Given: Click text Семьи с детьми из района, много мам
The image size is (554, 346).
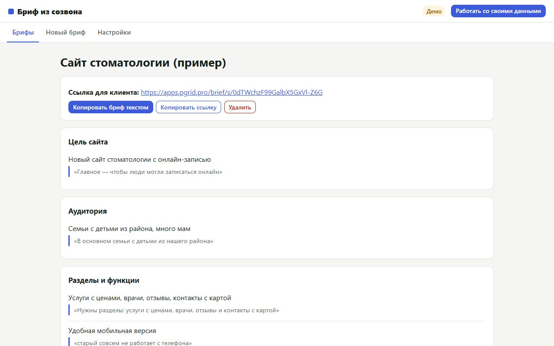Looking at the screenshot, I should point(129,229).
